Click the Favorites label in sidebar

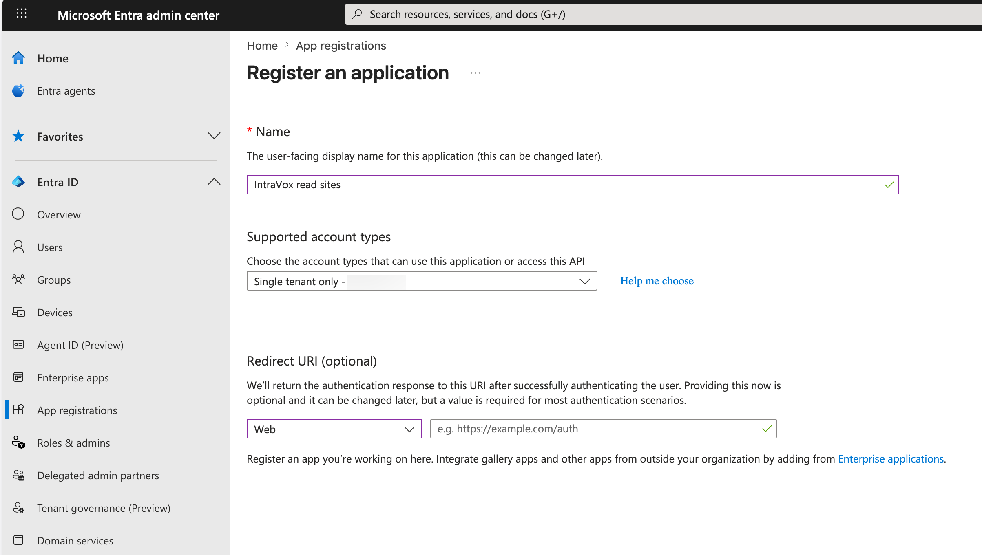click(x=60, y=137)
